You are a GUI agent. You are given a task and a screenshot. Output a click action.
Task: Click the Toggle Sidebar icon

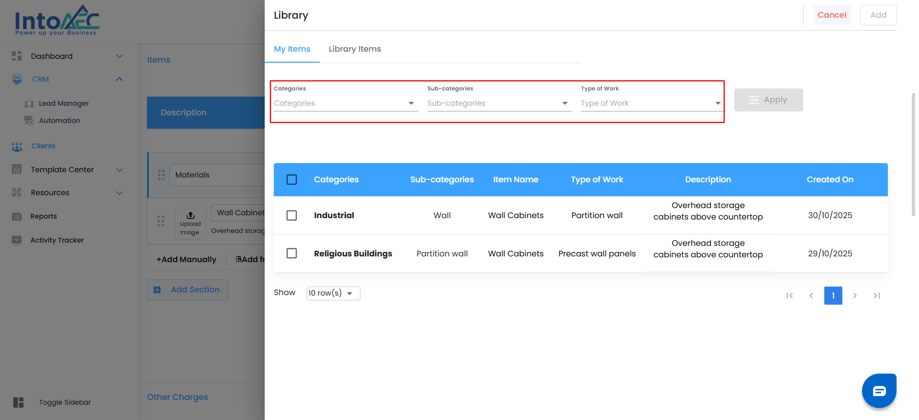(x=18, y=402)
